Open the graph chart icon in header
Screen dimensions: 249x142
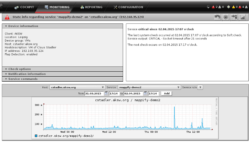[x=243, y=17]
